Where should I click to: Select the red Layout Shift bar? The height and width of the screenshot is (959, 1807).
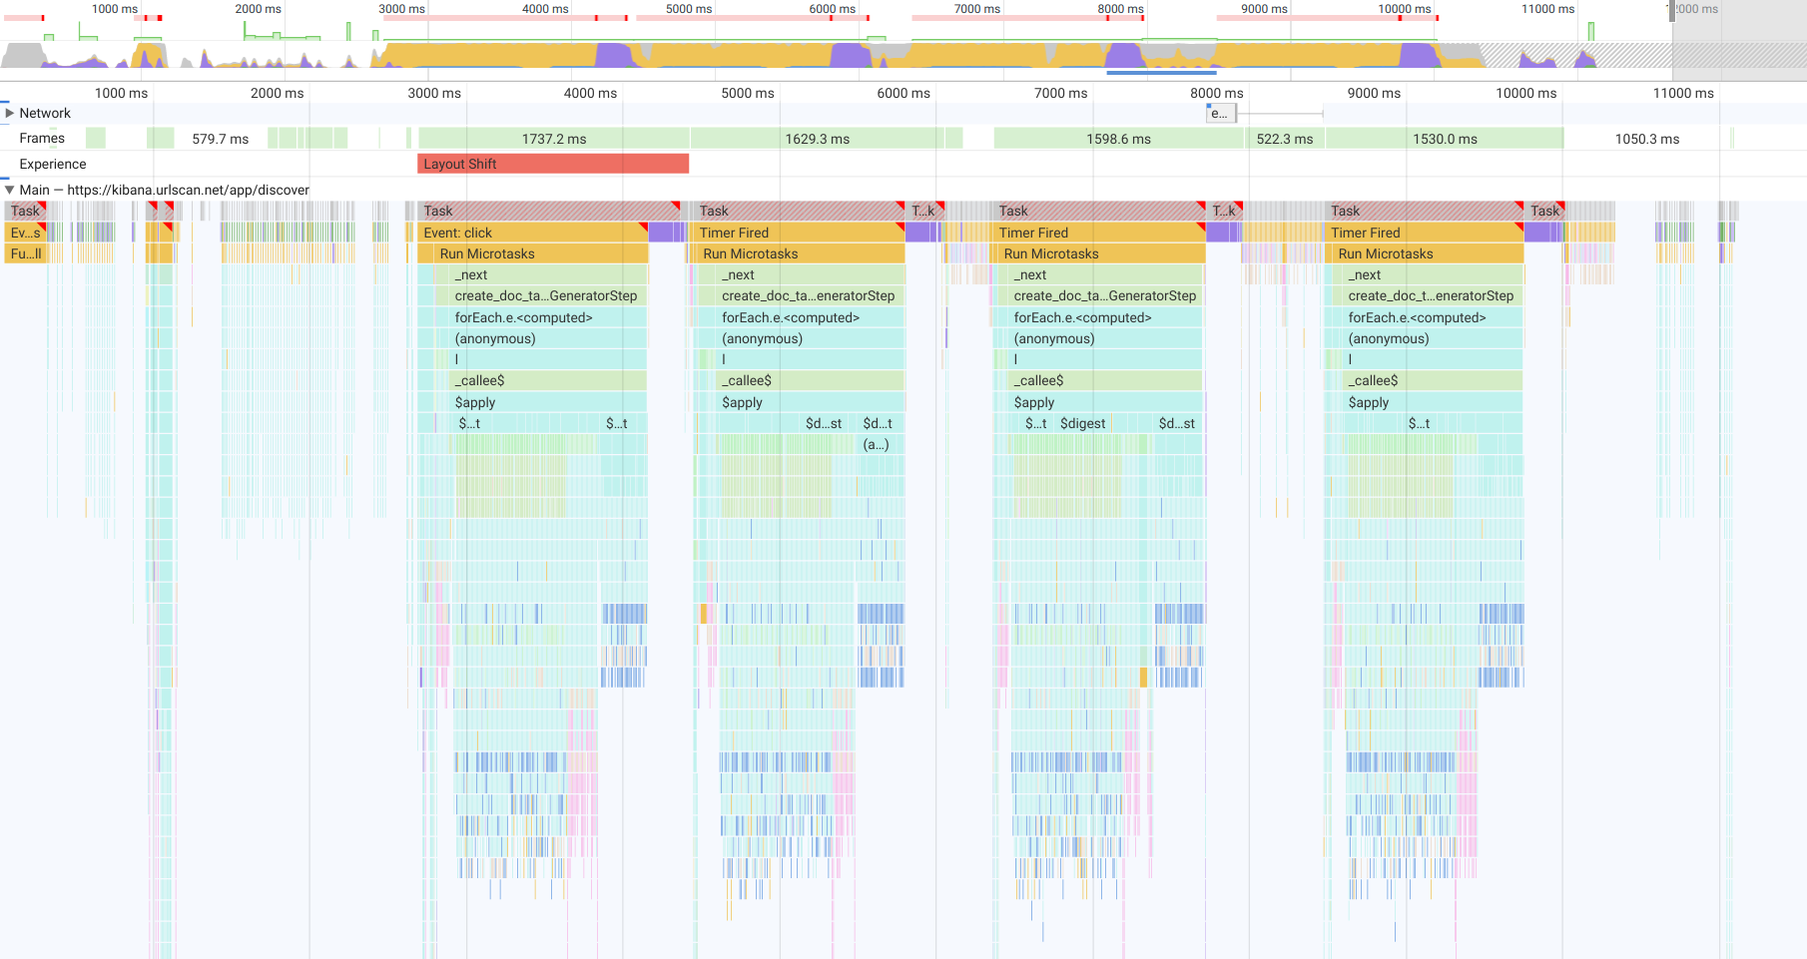[553, 164]
